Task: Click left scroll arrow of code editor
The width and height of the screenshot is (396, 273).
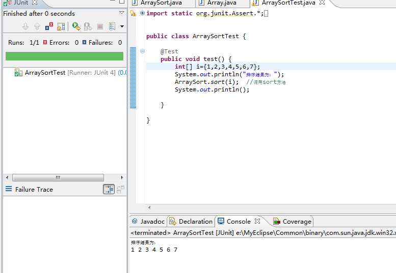Action: tap(149, 207)
